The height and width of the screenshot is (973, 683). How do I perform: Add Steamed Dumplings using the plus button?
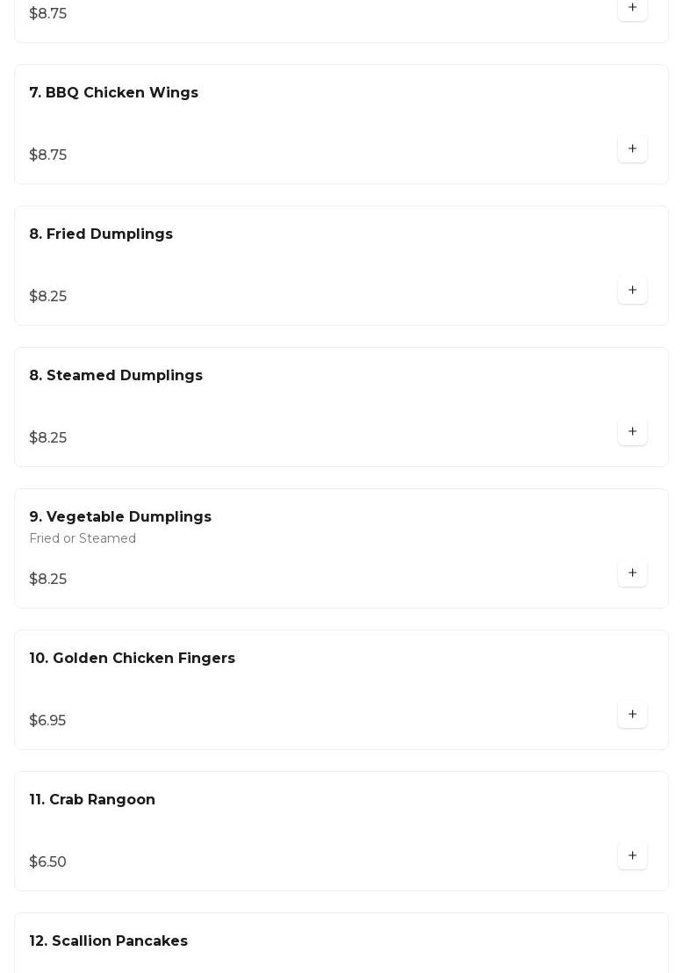(x=632, y=432)
